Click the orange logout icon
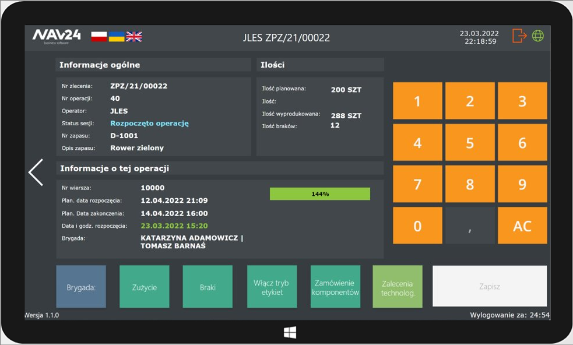Viewport: 573px width, 345px height. point(519,36)
